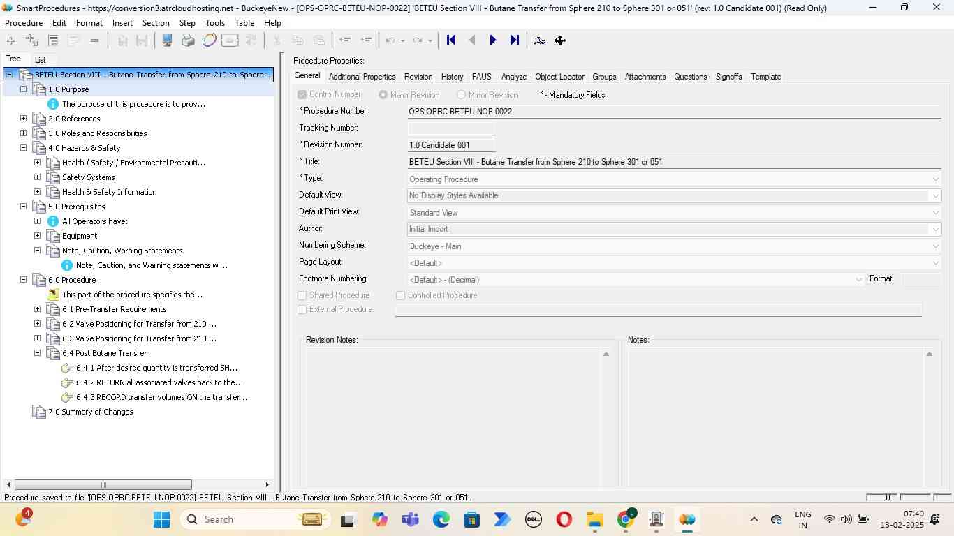Click hand icon of step 6.4.1
954x536 pixels.
point(67,368)
